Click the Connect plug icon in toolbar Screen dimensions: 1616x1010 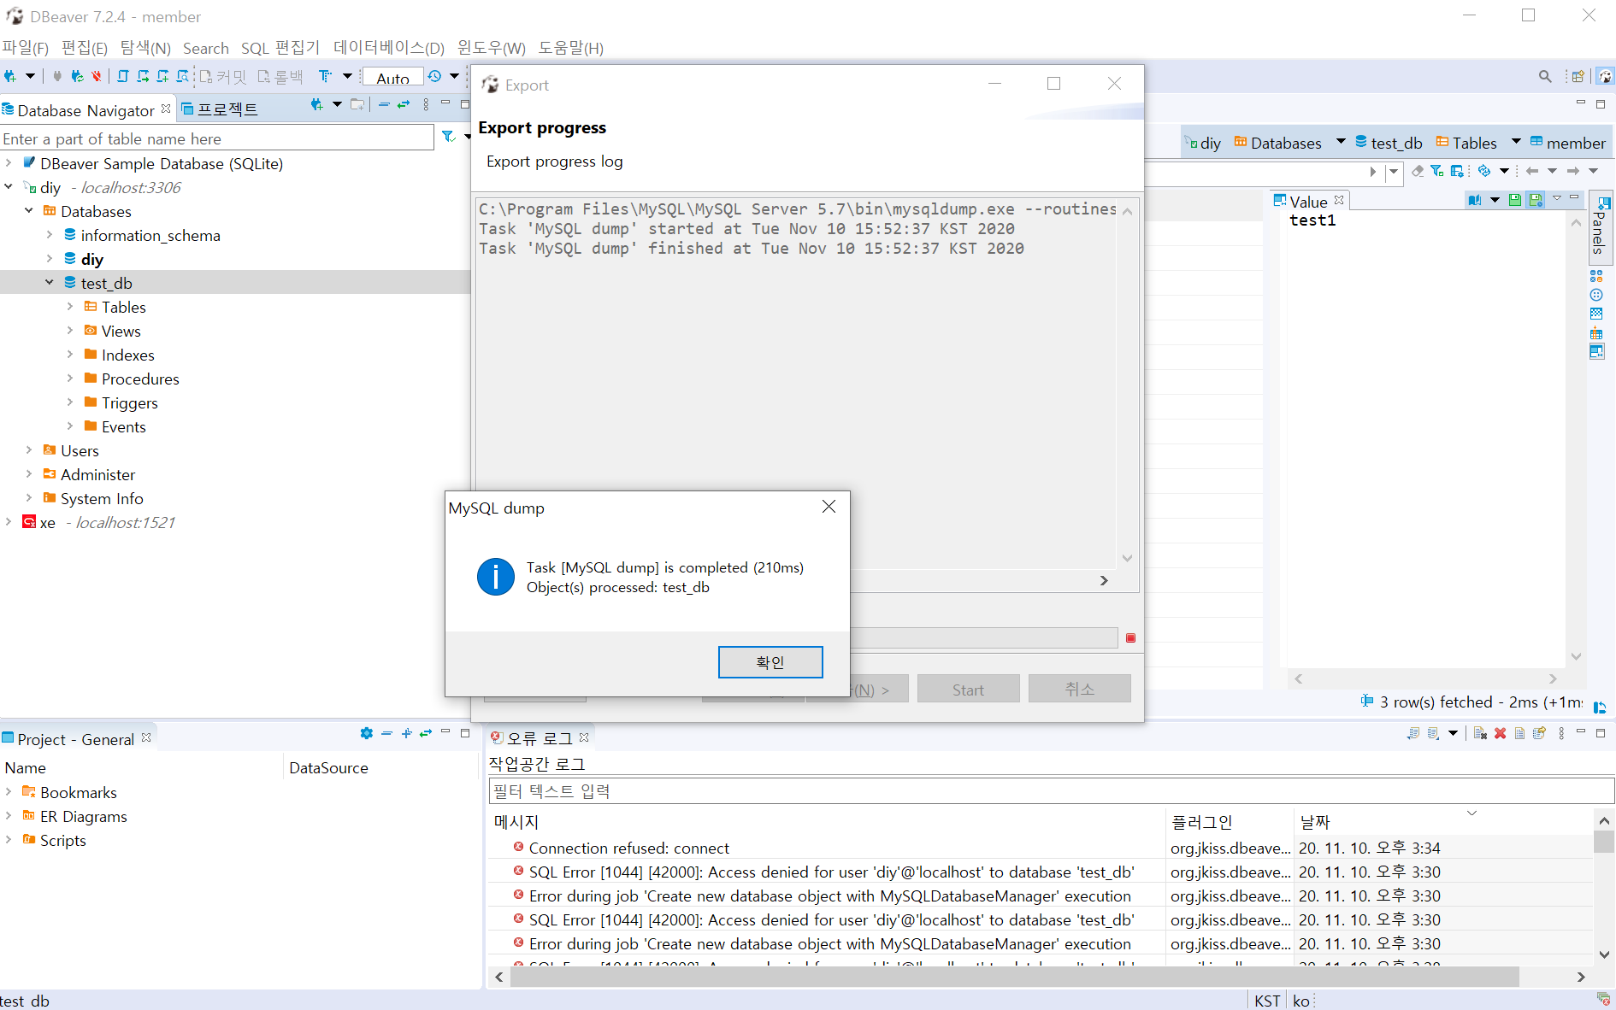(x=57, y=76)
